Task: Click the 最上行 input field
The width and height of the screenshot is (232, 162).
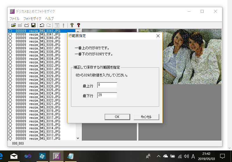Action: tap(107, 85)
